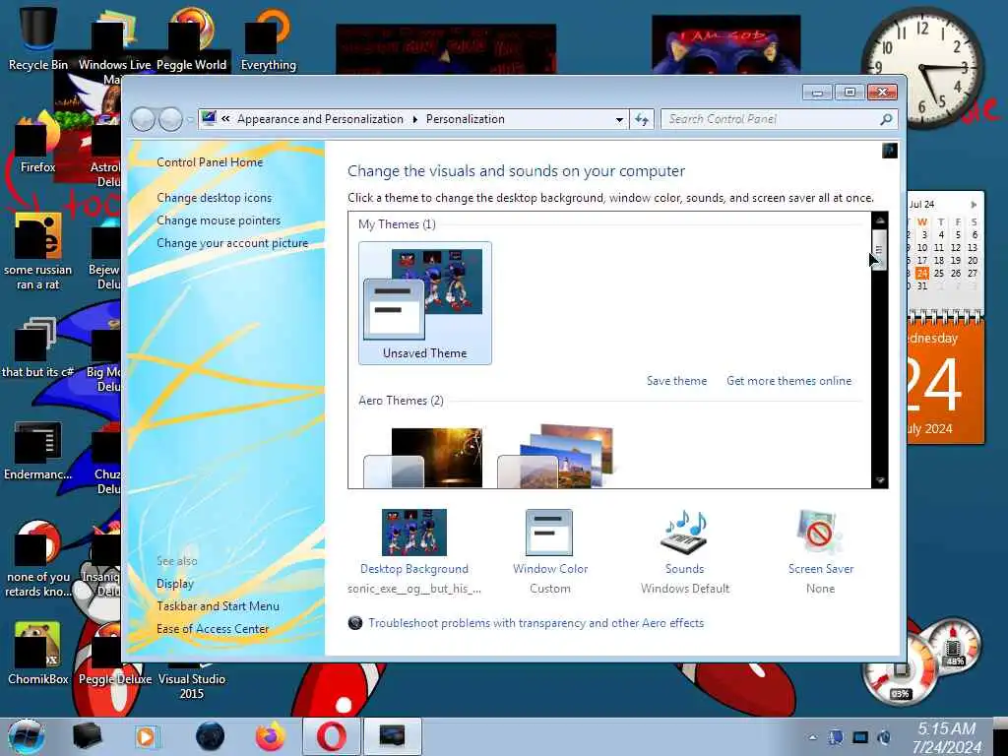
Task: Open the black folder taskbar icon
Action: click(87, 736)
